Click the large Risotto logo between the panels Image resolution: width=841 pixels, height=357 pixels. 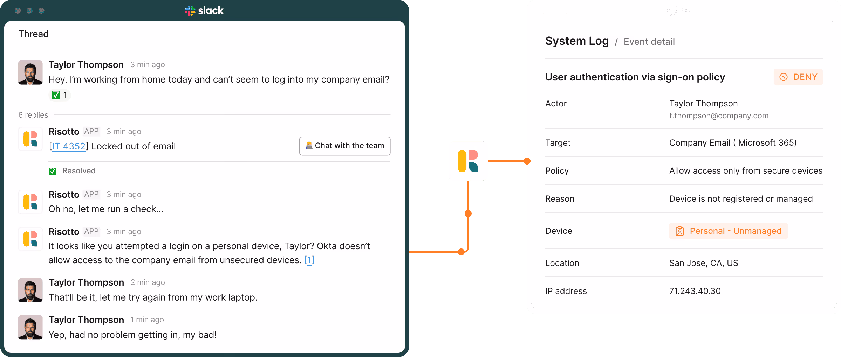tap(468, 161)
